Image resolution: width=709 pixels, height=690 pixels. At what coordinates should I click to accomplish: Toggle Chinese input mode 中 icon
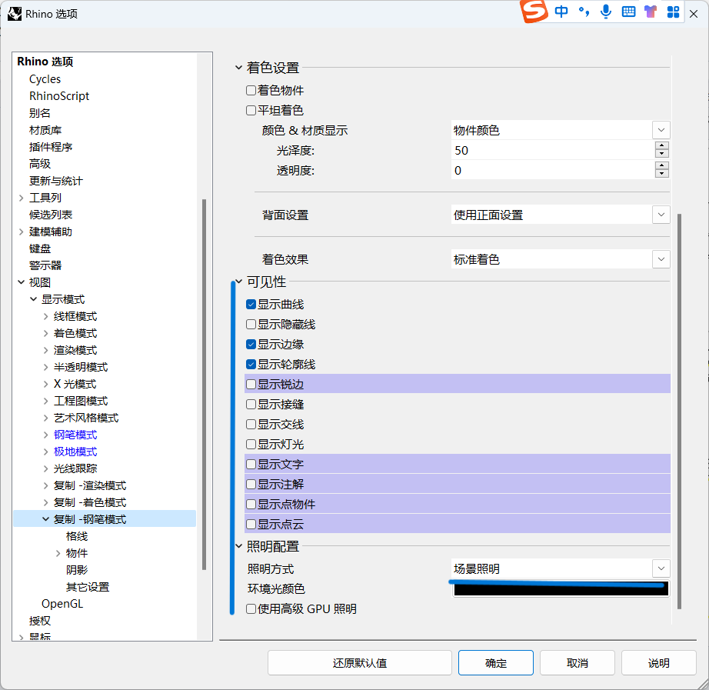pos(561,12)
